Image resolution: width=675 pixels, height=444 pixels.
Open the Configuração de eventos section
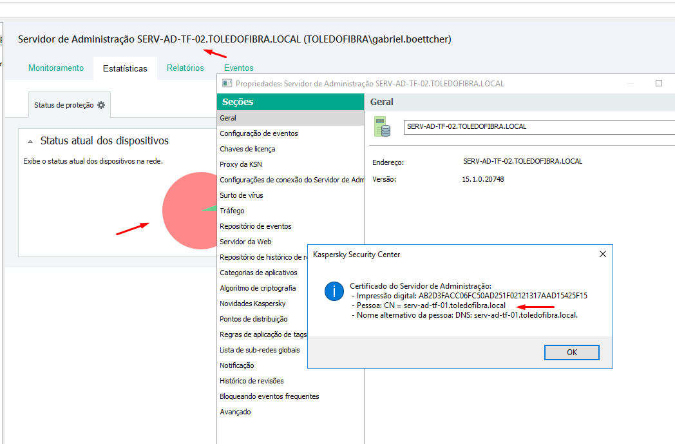290,133
